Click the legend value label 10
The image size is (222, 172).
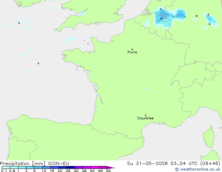point(44,171)
